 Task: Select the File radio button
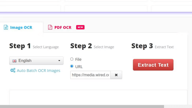72,59
